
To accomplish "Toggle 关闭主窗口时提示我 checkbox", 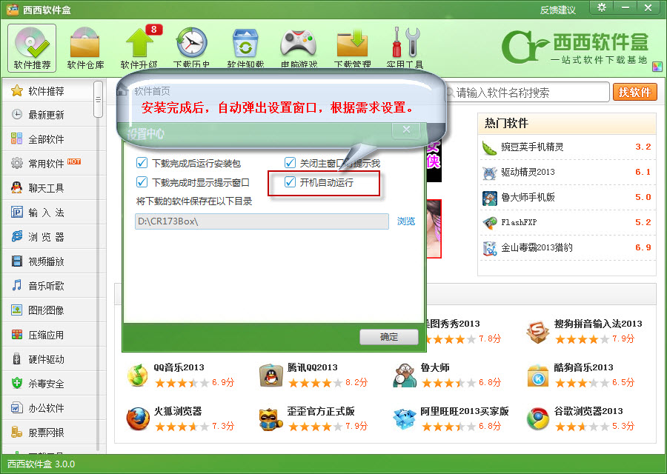I will pyautogui.click(x=290, y=163).
